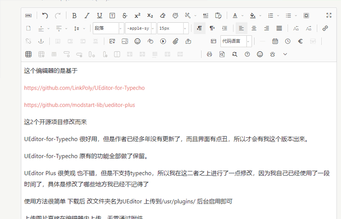Open the code language dropdown
The image size is (341, 219).
(236, 41)
